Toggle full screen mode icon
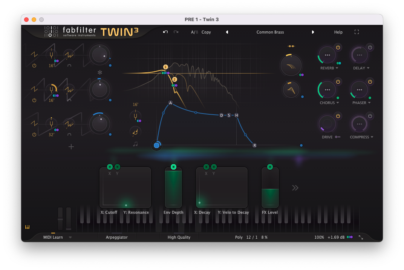The height and width of the screenshot is (270, 404). 357,32
